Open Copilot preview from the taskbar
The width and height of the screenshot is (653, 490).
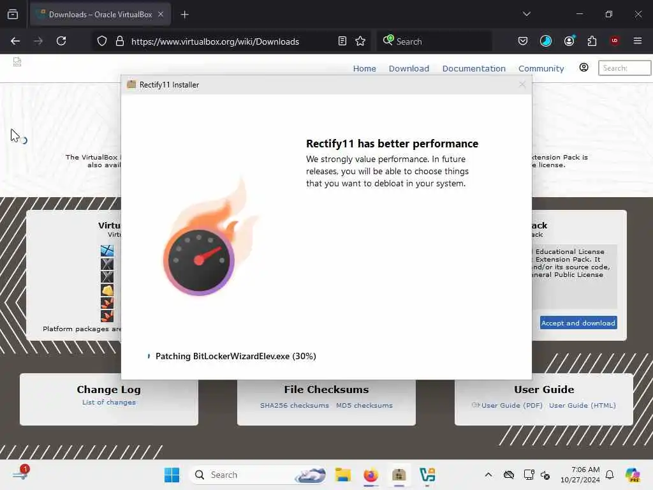tap(633, 475)
